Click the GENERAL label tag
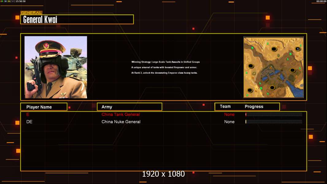 pos(32,13)
